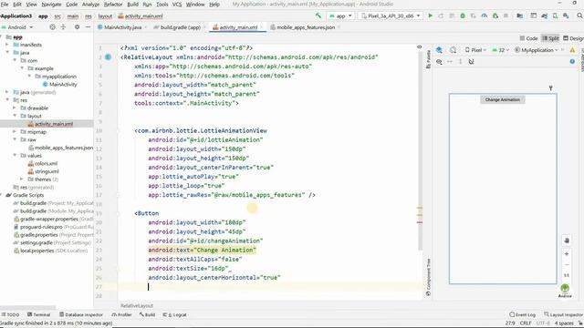Open the VCS menu
Screen dimensions: 584x328
click(x=177, y=5)
